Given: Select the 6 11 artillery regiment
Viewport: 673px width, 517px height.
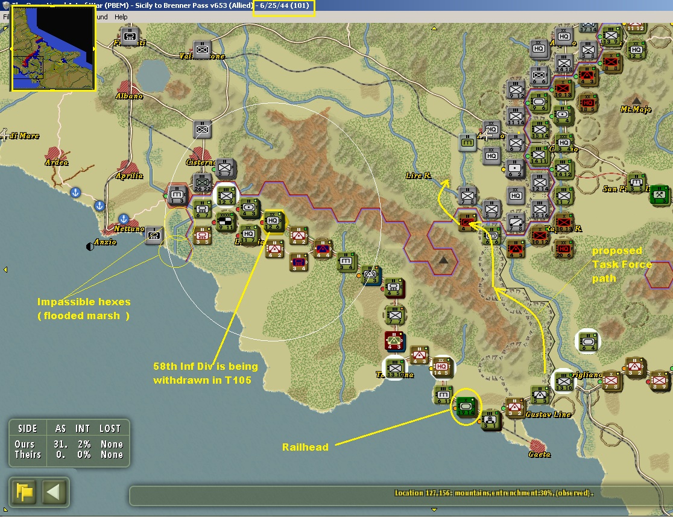Looking at the screenshot, I should coord(442,395).
